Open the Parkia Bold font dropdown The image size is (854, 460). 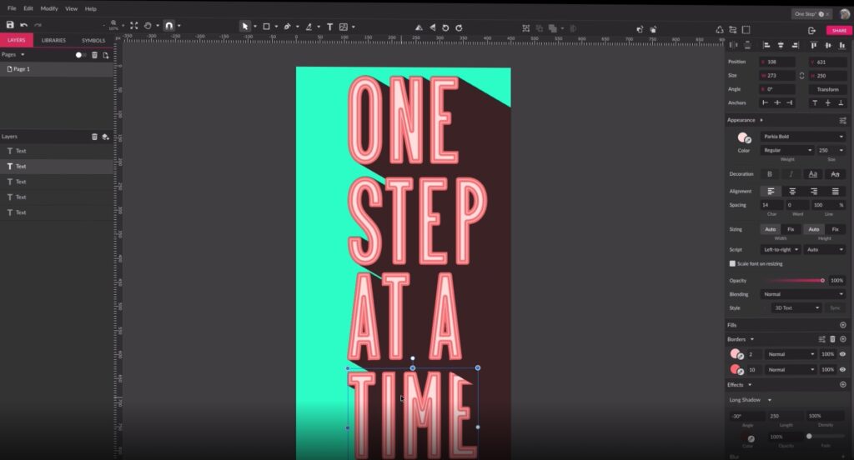pos(803,136)
